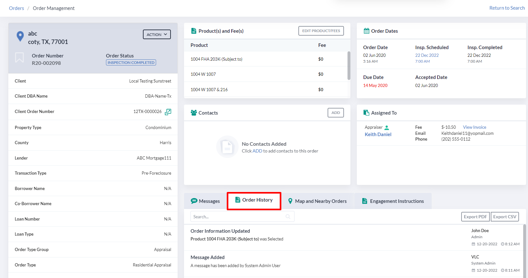Click the Engagement Instructions document icon
The image size is (528, 278).
[365, 201]
